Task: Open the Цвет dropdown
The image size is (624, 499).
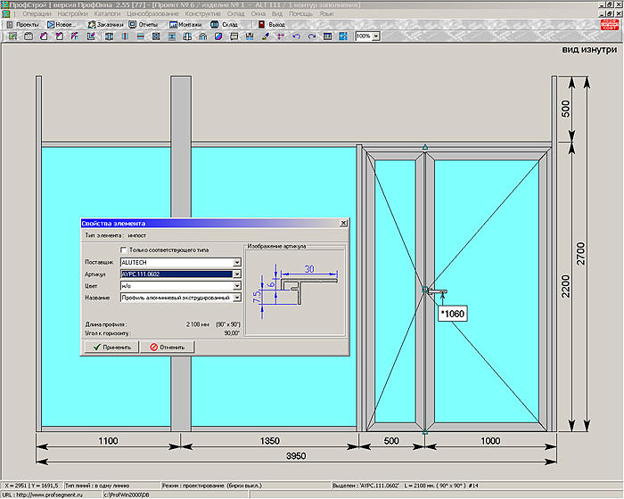Action: coord(236,286)
